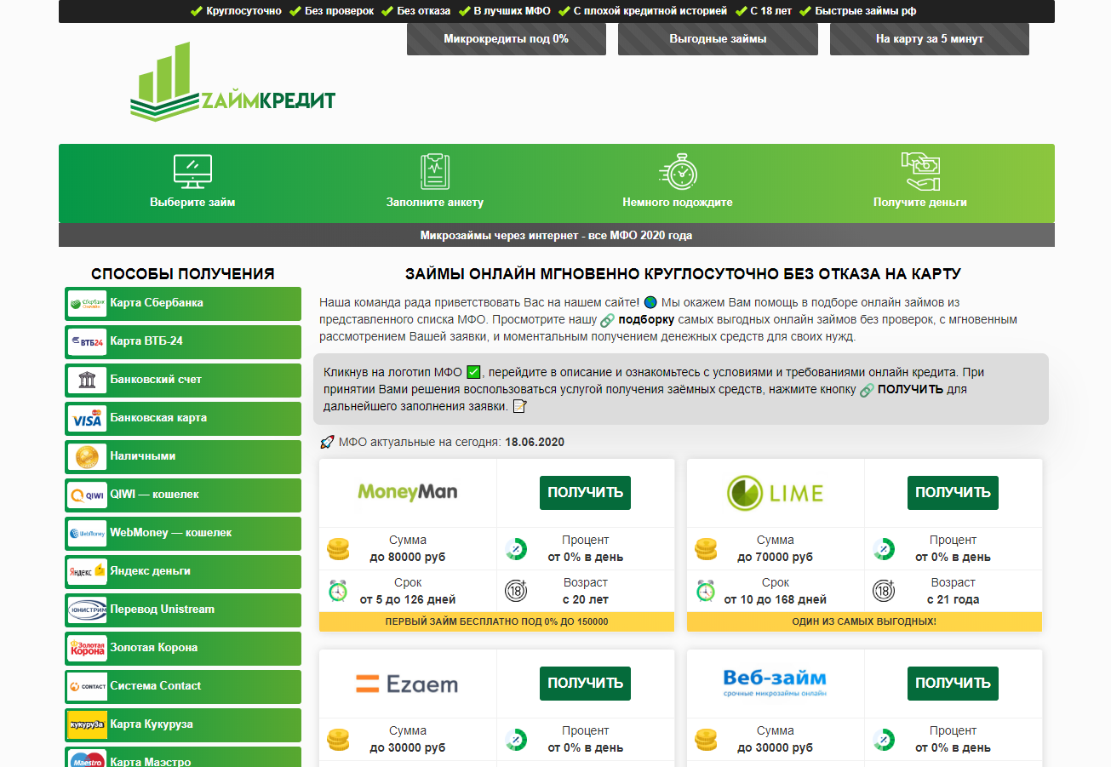Click Быстрые займы рф top link
The height and width of the screenshot is (767, 1111).
click(866, 12)
